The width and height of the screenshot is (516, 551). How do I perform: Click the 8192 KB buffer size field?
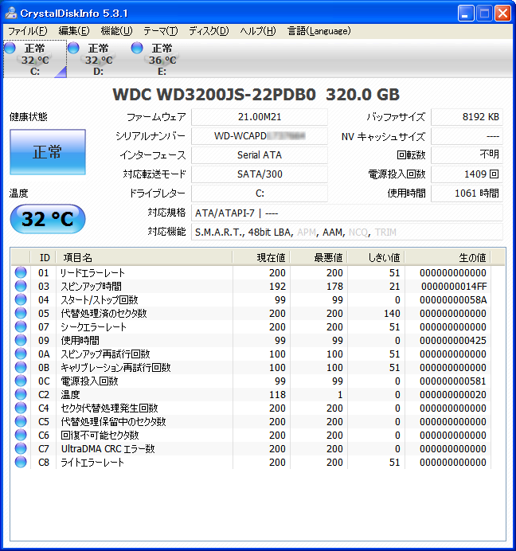[467, 117]
